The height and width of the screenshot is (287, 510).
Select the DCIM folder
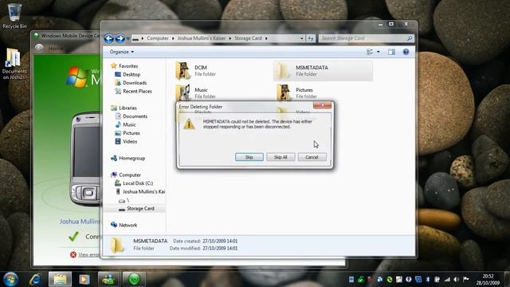(196, 71)
